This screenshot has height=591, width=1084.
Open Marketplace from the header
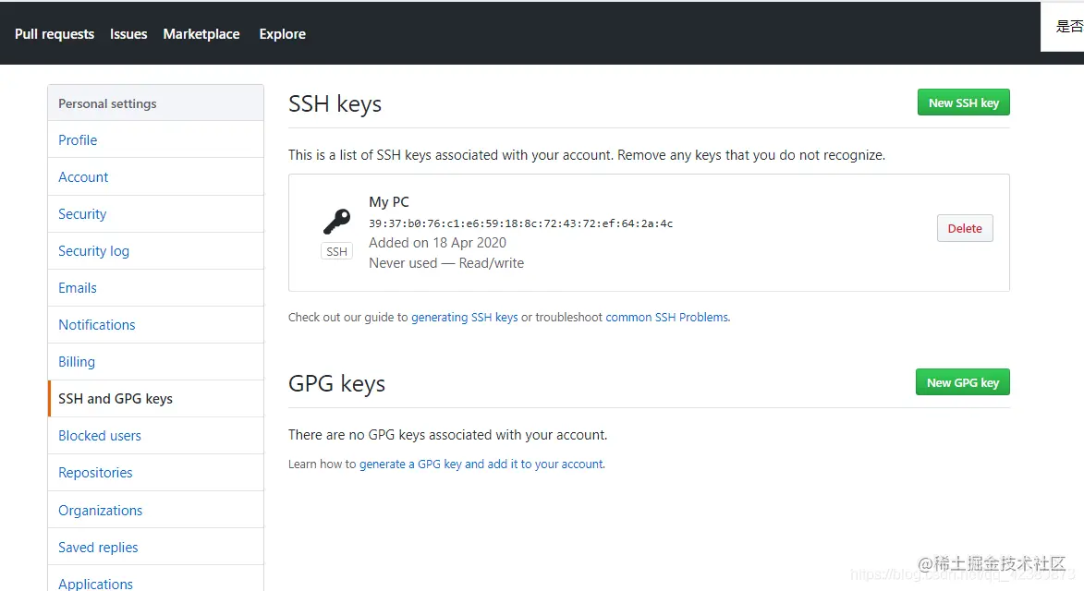201,34
